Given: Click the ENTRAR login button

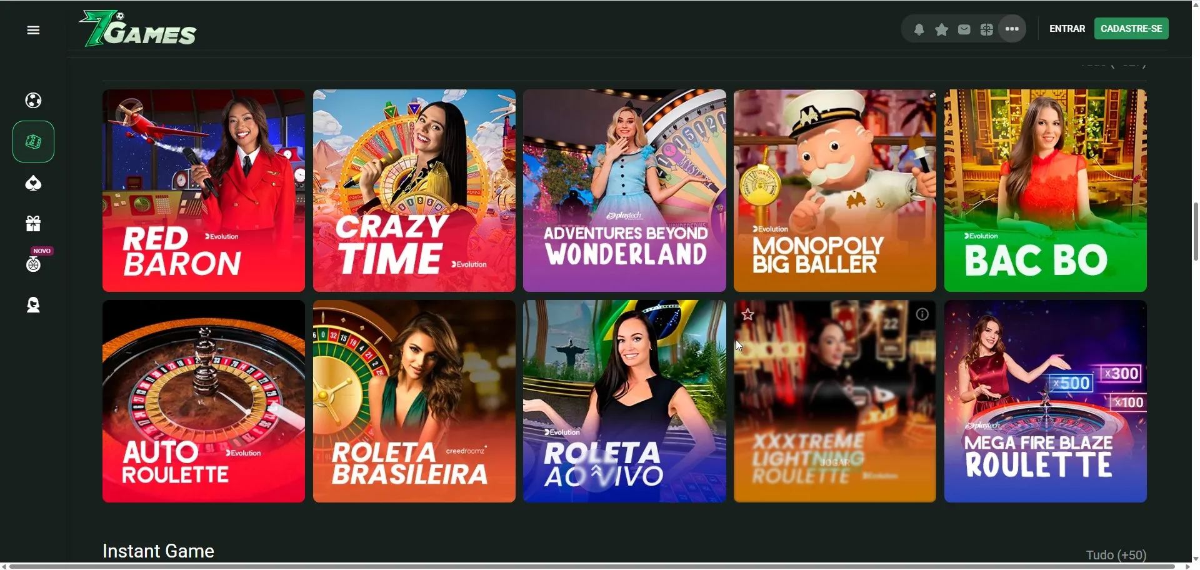Looking at the screenshot, I should 1067,29.
